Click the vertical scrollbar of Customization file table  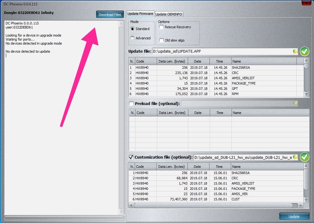click(x=306, y=183)
